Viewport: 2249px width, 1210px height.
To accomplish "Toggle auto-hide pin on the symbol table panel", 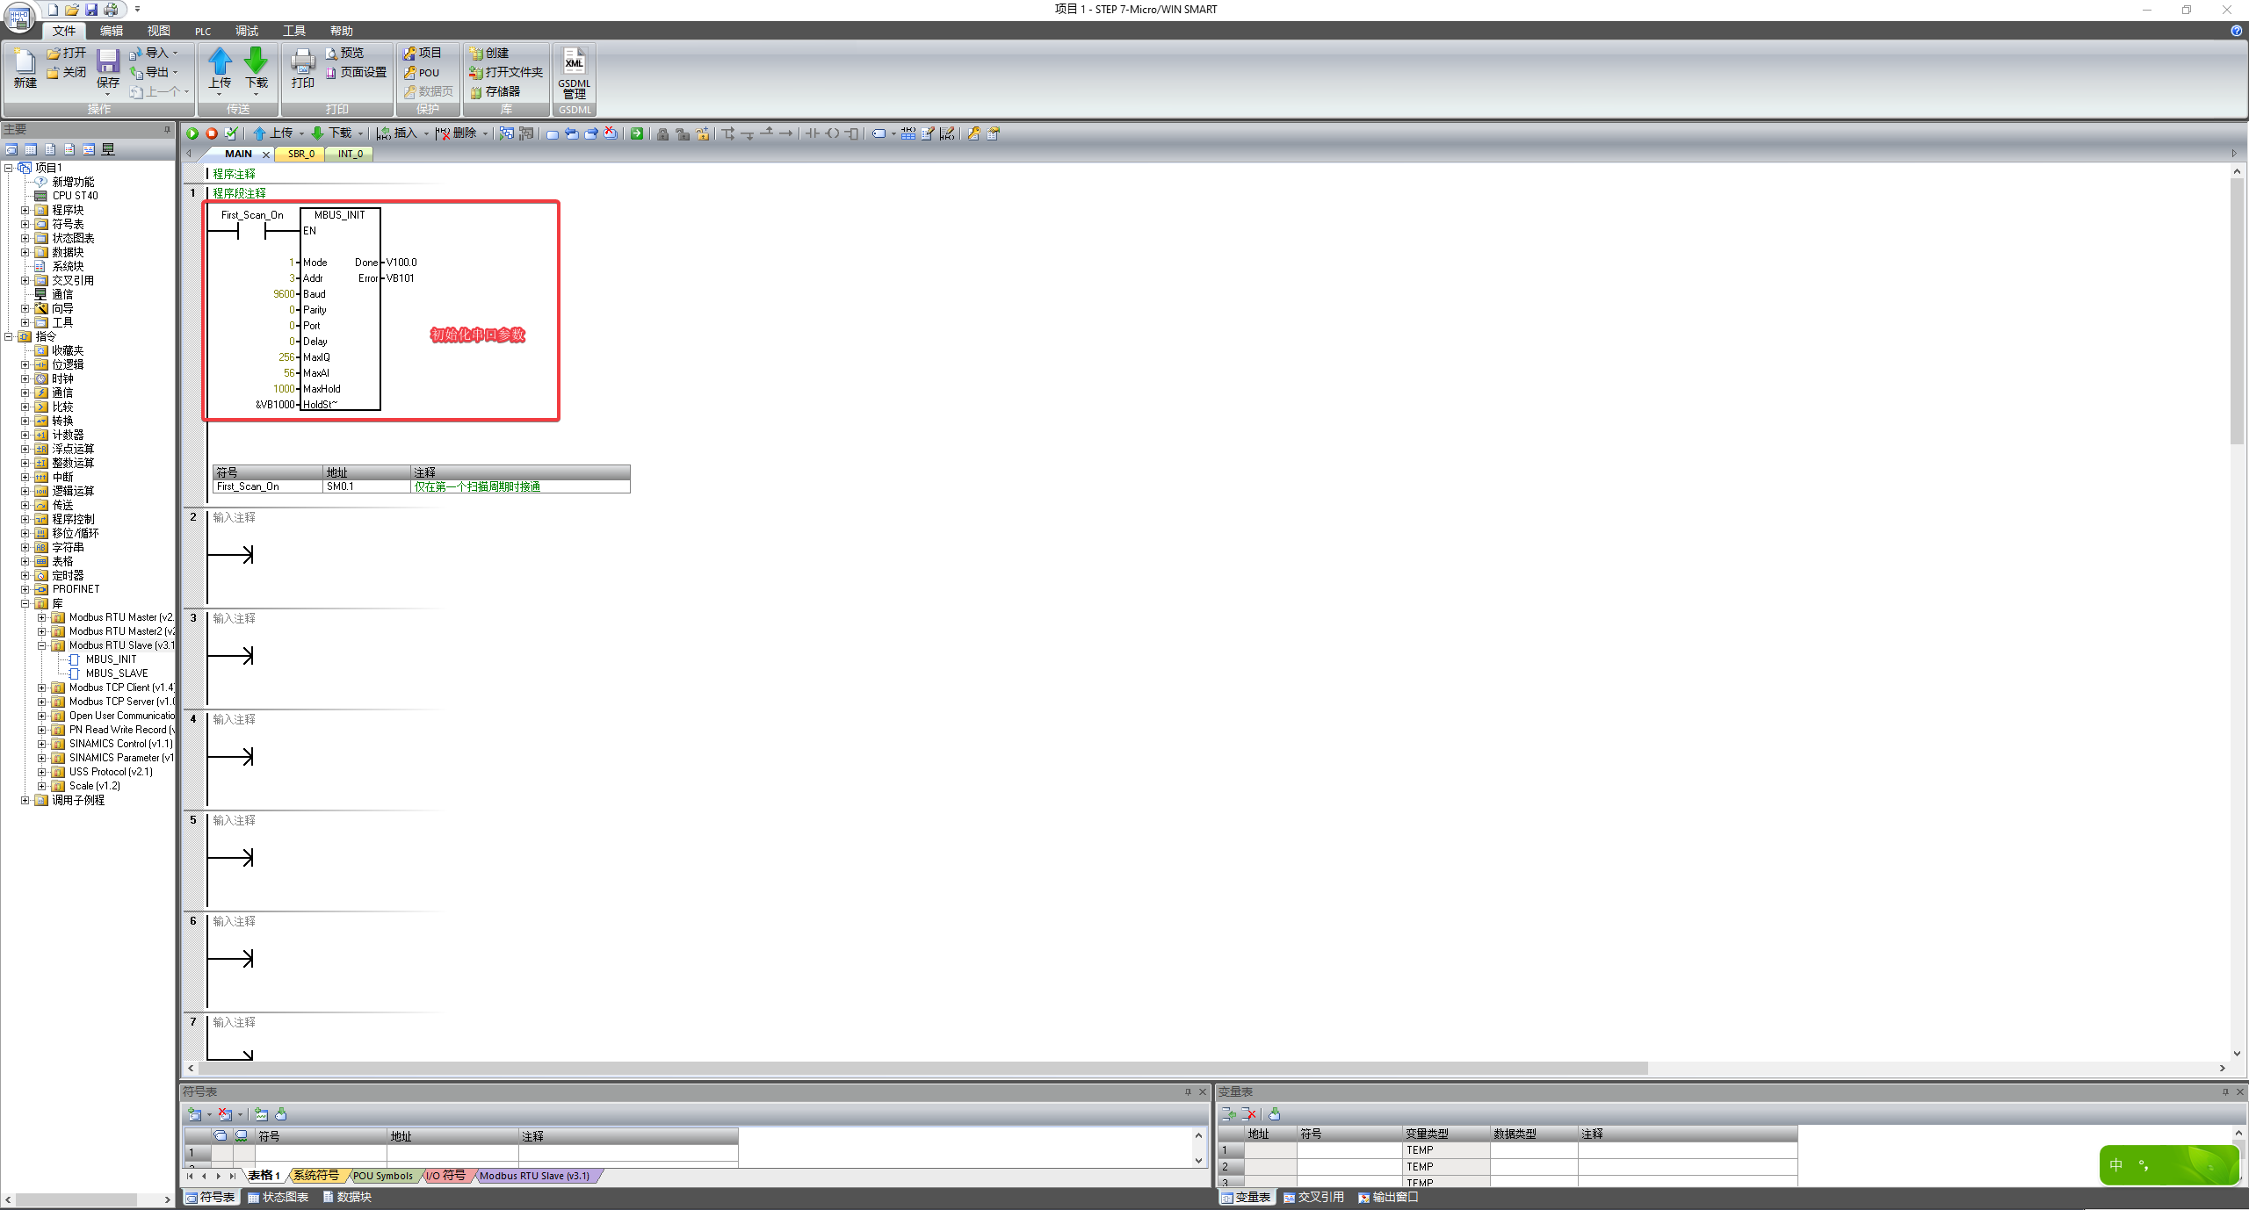I will [1188, 1092].
